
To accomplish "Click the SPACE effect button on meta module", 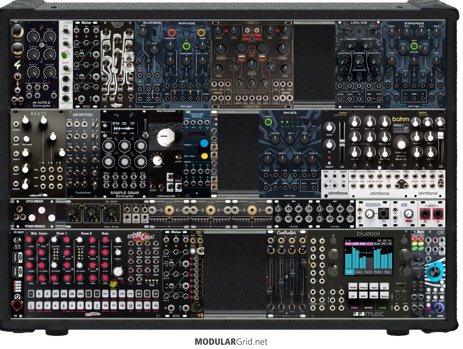I will (x=428, y=289).
